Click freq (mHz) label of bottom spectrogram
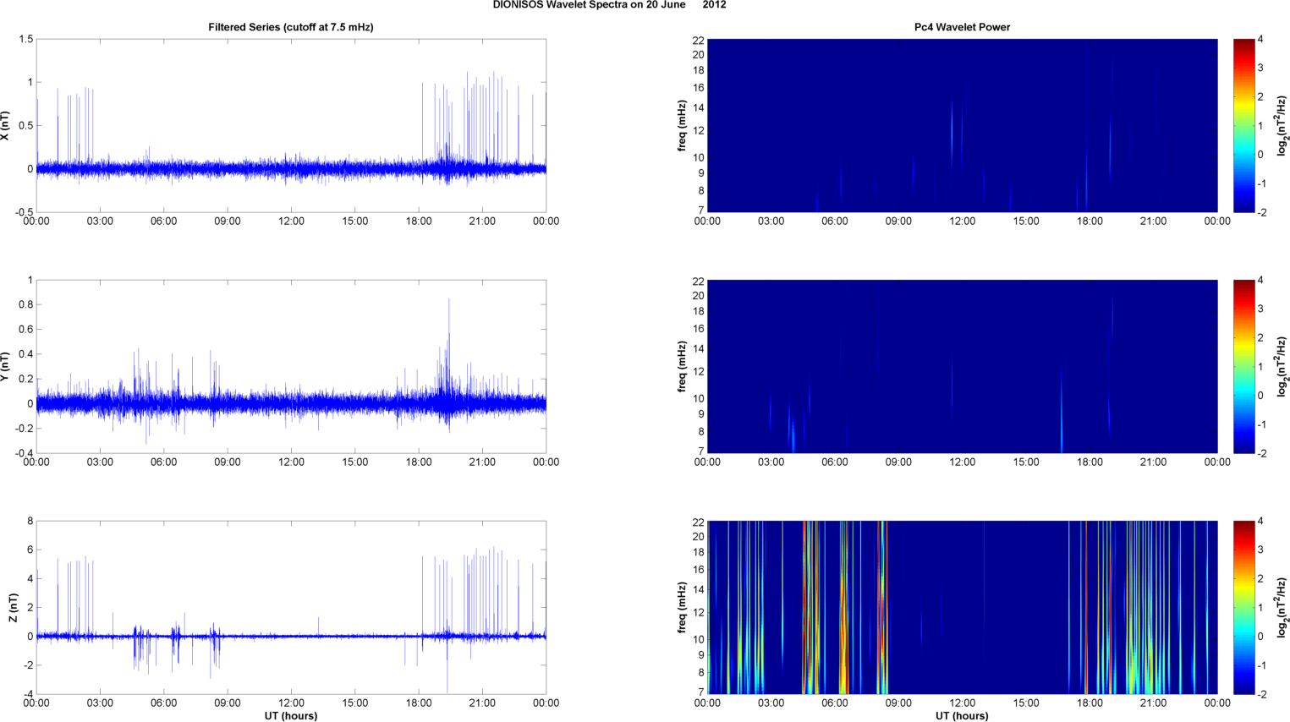This screenshot has height=722, width=1290. tap(682, 607)
